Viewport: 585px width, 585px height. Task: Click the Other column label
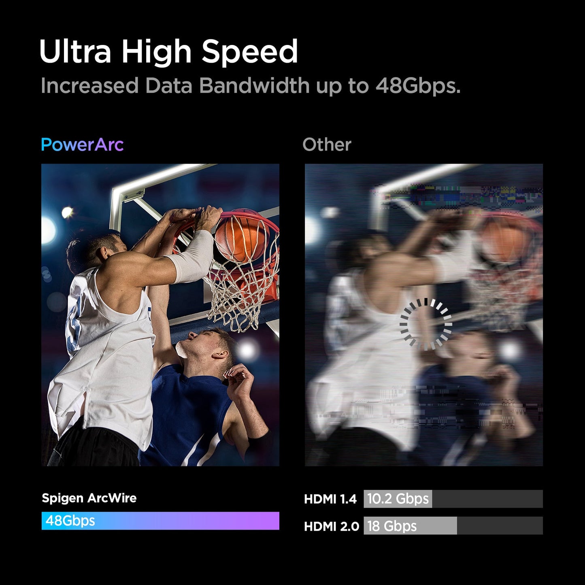click(x=327, y=145)
